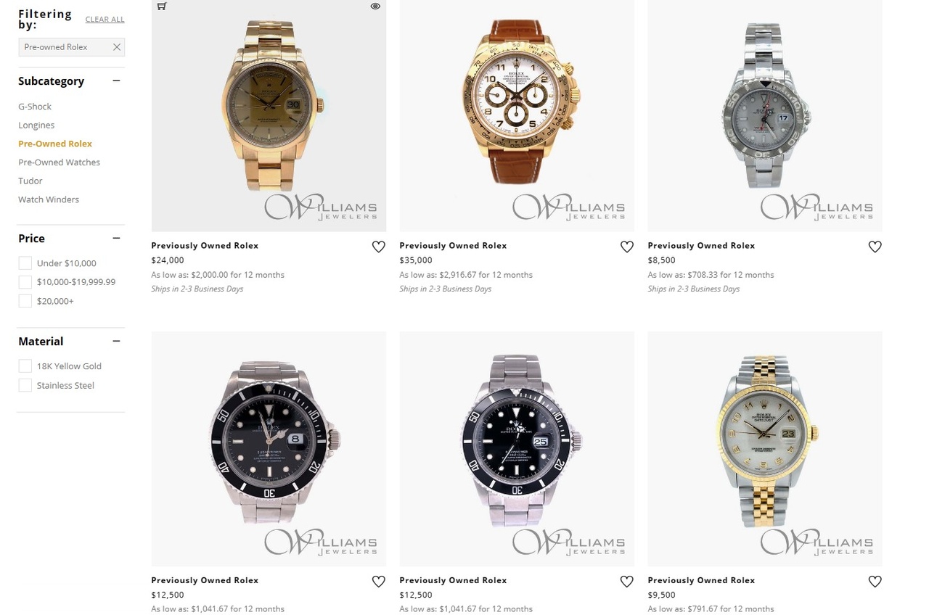Check the $10,000-$19,999.99 price filter
929x615 pixels.
point(25,282)
